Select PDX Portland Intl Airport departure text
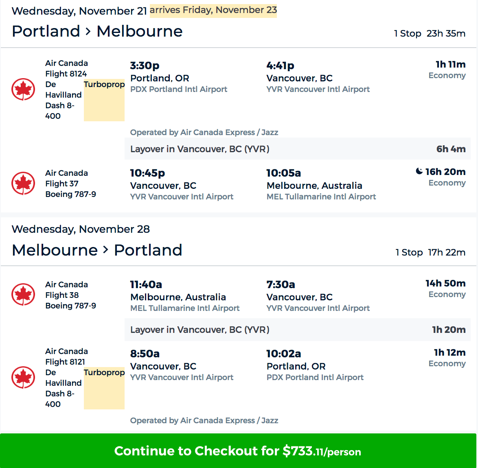 179,89
